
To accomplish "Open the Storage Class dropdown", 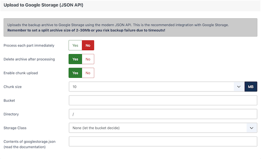I will [x=163, y=128].
